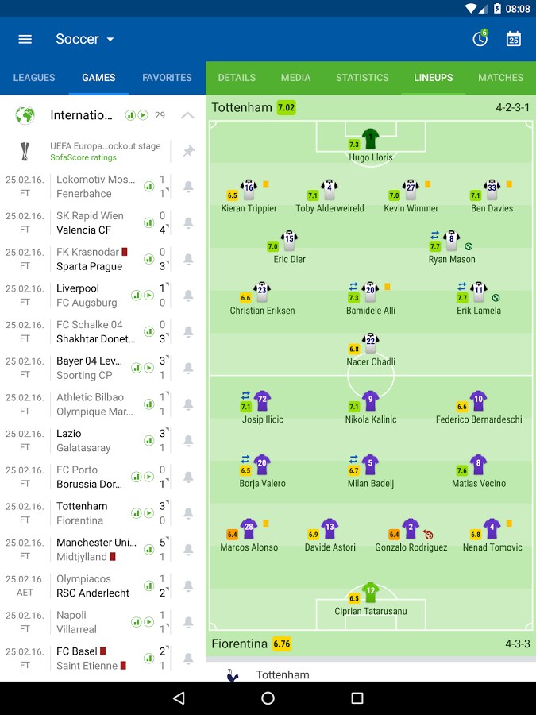536x715 pixels.
Task: Open the SofaScore ratings link
Action: tap(83, 156)
